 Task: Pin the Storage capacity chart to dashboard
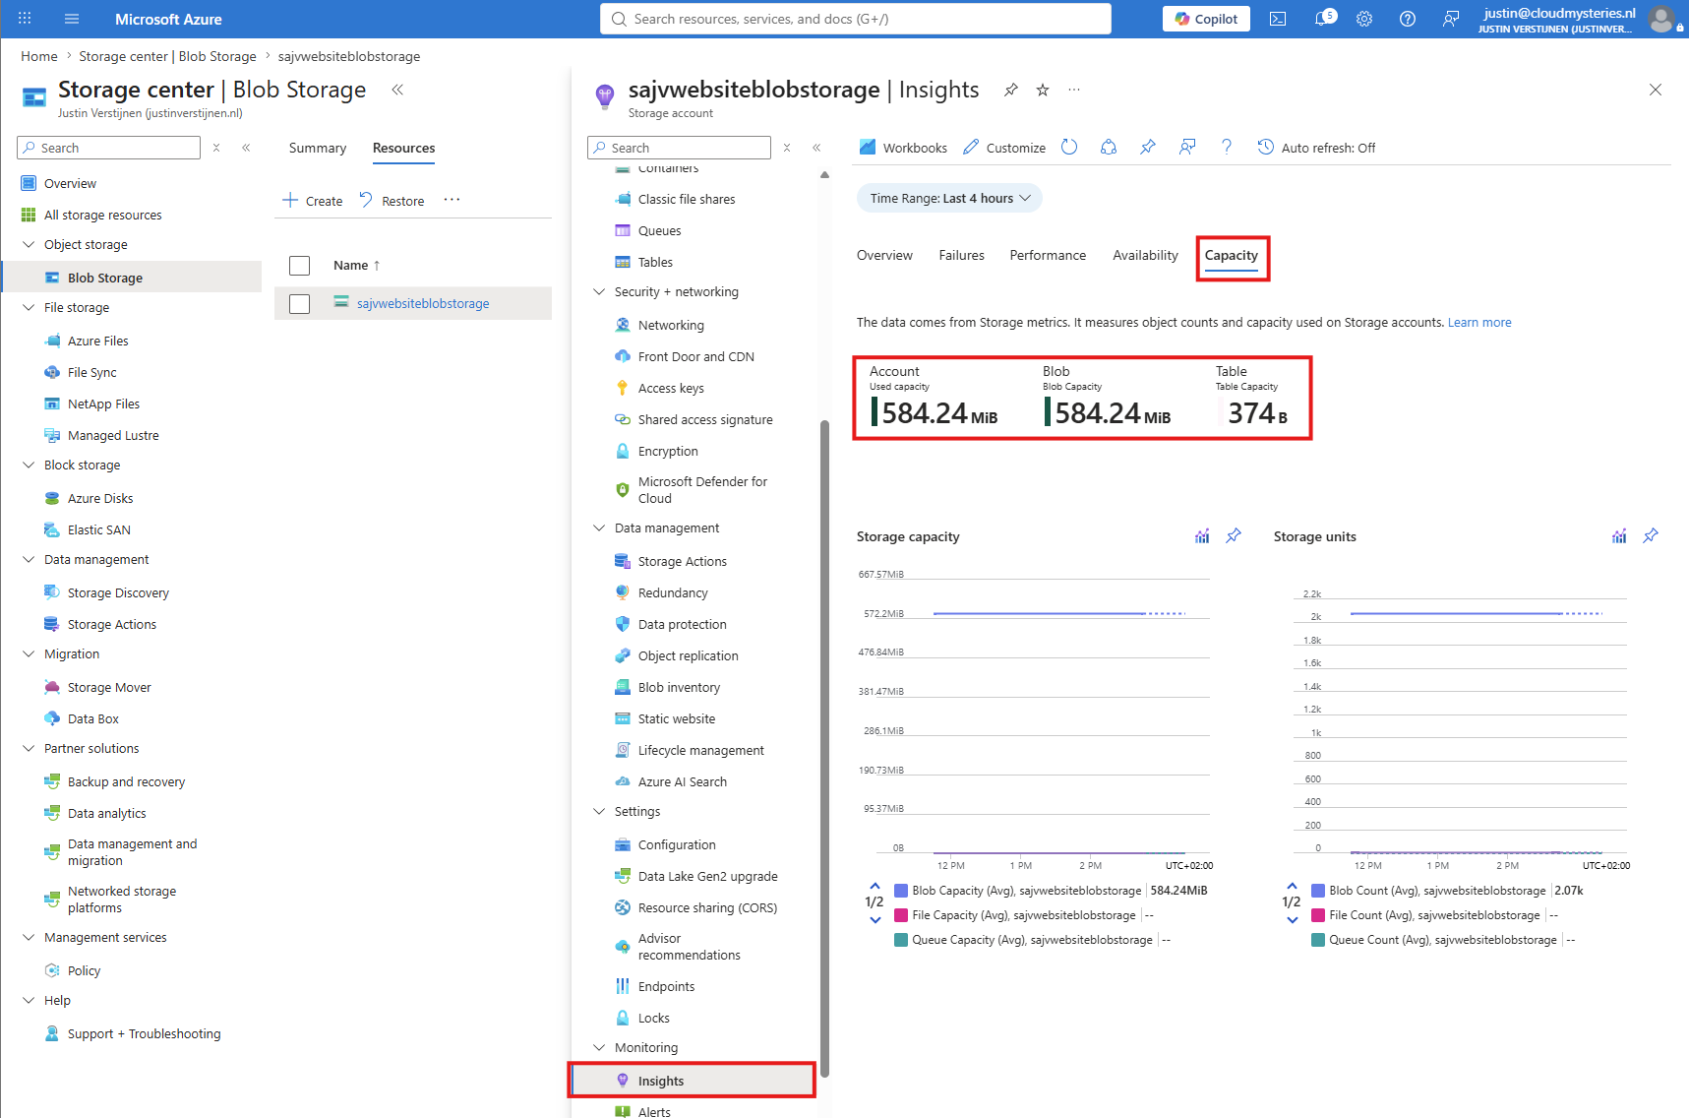(1234, 535)
